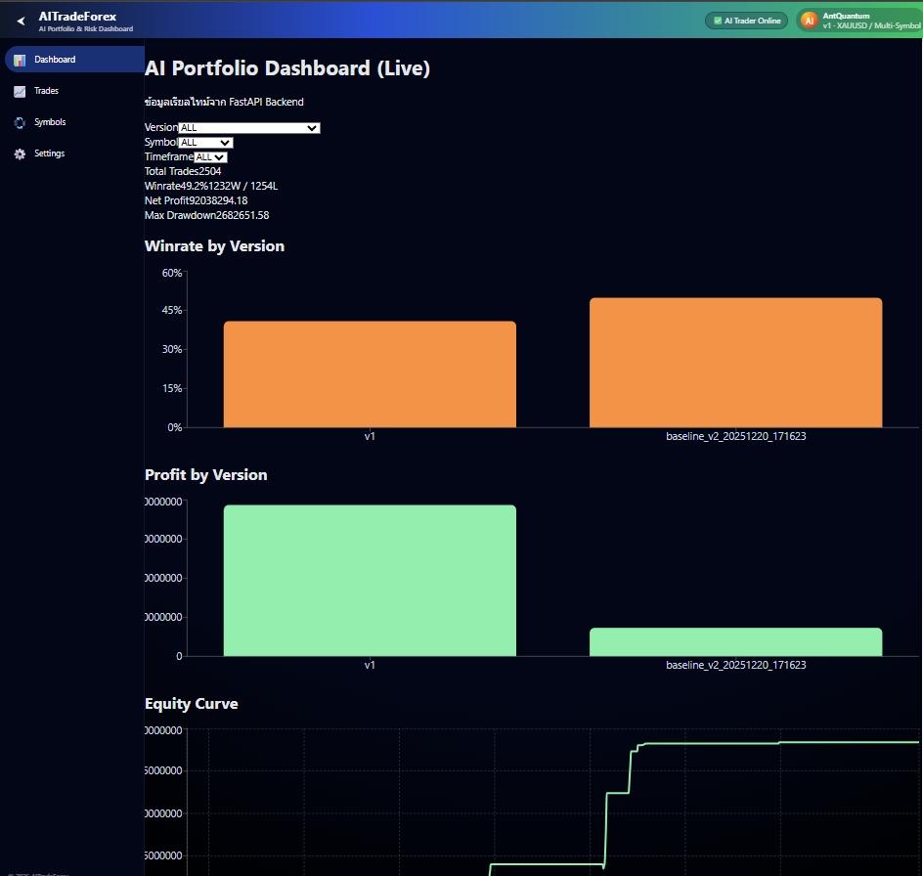Click the baseline_v2_20251220_171623 profit bar
923x876 pixels.
pyautogui.click(x=735, y=642)
